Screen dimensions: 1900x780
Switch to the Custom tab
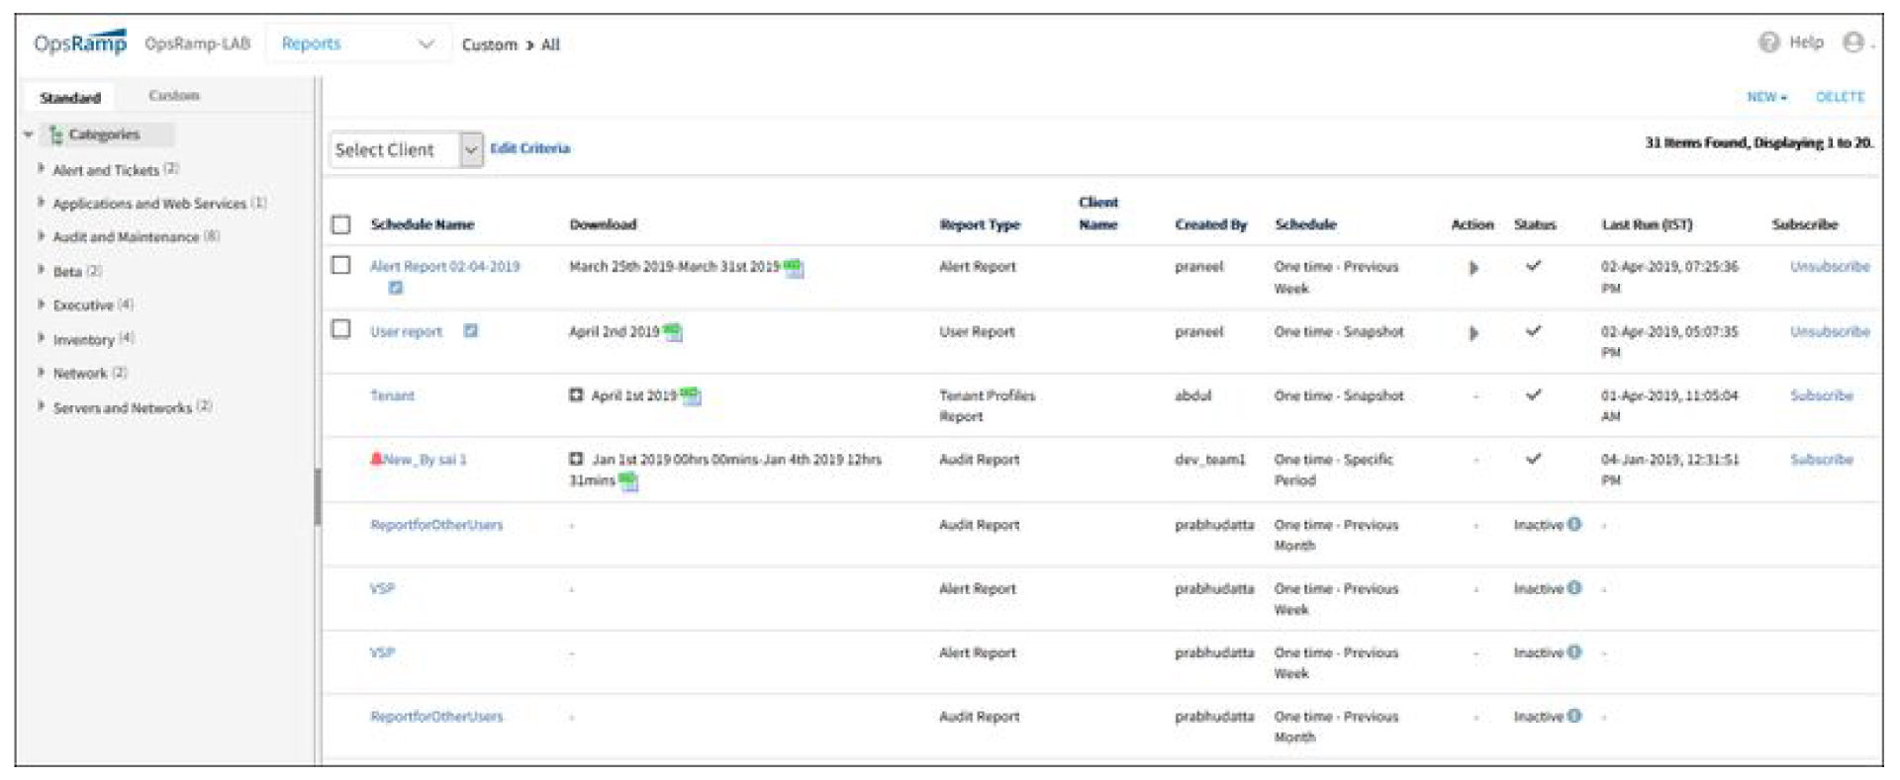tap(174, 96)
